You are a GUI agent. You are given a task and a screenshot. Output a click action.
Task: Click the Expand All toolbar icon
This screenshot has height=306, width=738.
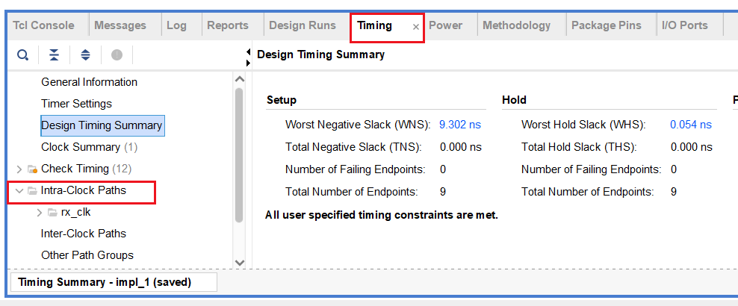(x=85, y=55)
